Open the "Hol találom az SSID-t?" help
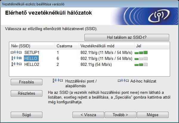 point(127,38)
